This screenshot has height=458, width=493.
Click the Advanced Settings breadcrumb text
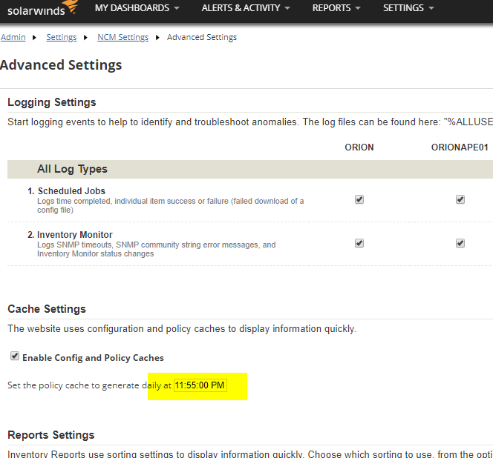pyautogui.click(x=201, y=37)
